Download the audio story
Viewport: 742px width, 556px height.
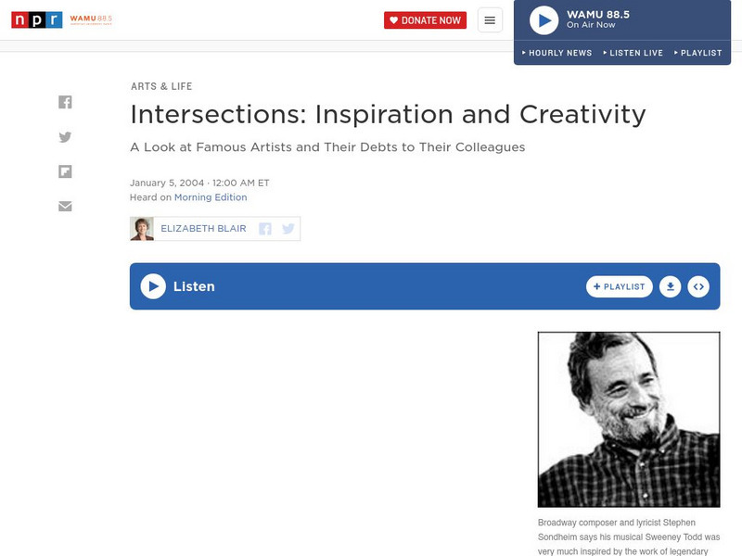[x=670, y=287]
